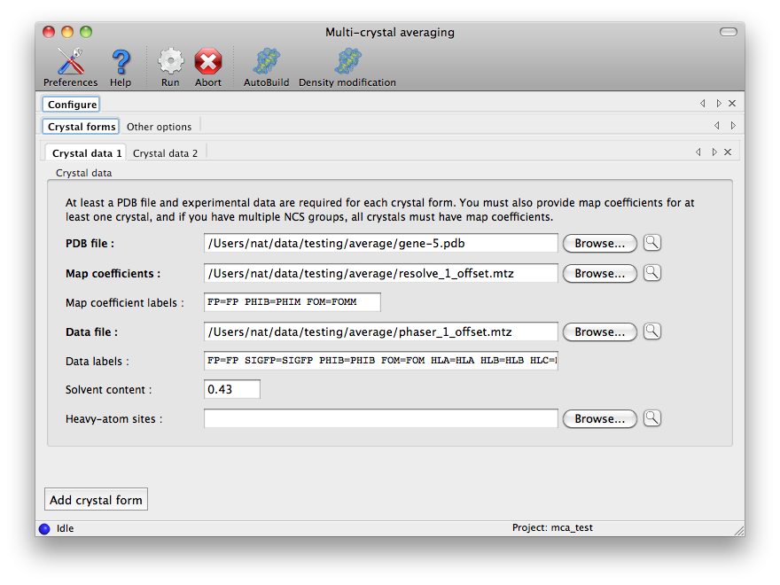Image resolution: width=780 pixels, height=585 pixels.
Task: Select the Crystal forms tab
Action: (x=82, y=127)
